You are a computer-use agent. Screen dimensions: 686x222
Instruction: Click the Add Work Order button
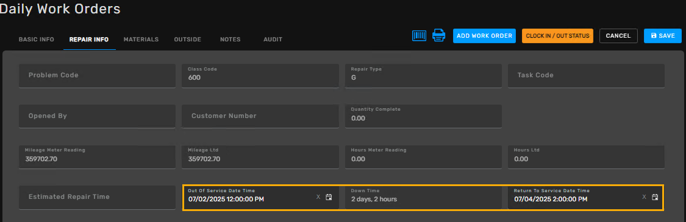point(484,36)
